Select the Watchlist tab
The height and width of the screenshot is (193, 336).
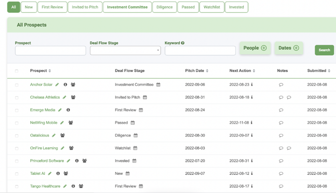tap(212, 7)
